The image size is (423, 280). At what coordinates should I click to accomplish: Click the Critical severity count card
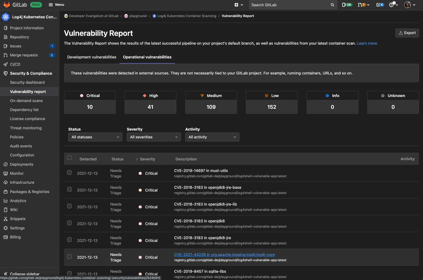(x=90, y=102)
